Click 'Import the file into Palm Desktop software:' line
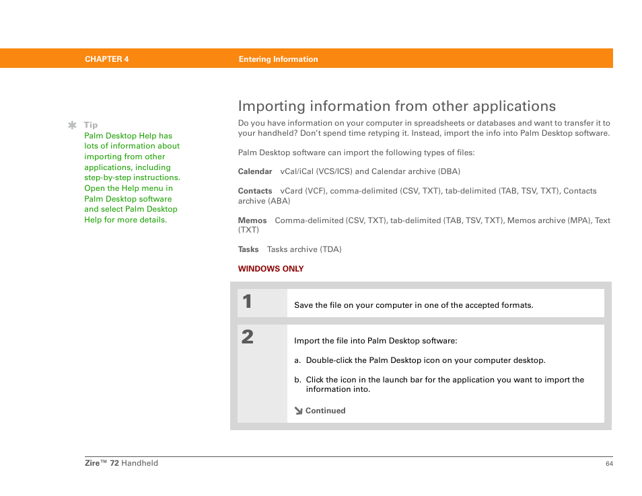 tap(376, 341)
